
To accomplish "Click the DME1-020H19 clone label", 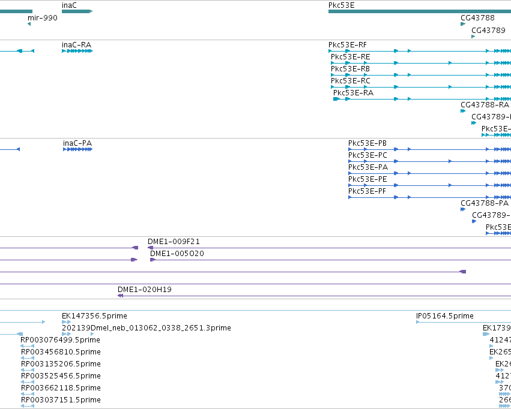I will pyautogui.click(x=145, y=290).
